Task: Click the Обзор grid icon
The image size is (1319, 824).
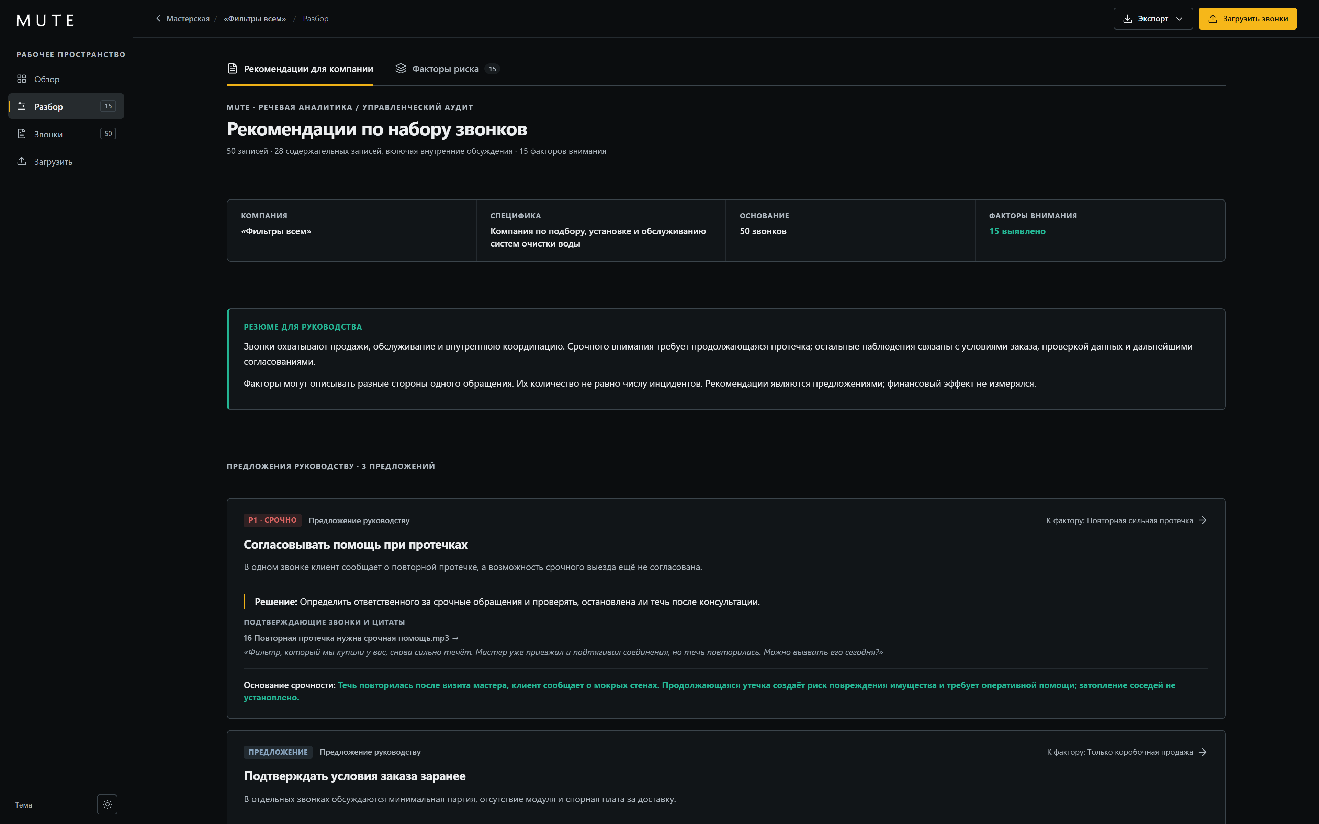Action: pyautogui.click(x=22, y=79)
